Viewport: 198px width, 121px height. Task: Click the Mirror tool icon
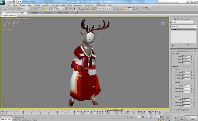(113, 9)
